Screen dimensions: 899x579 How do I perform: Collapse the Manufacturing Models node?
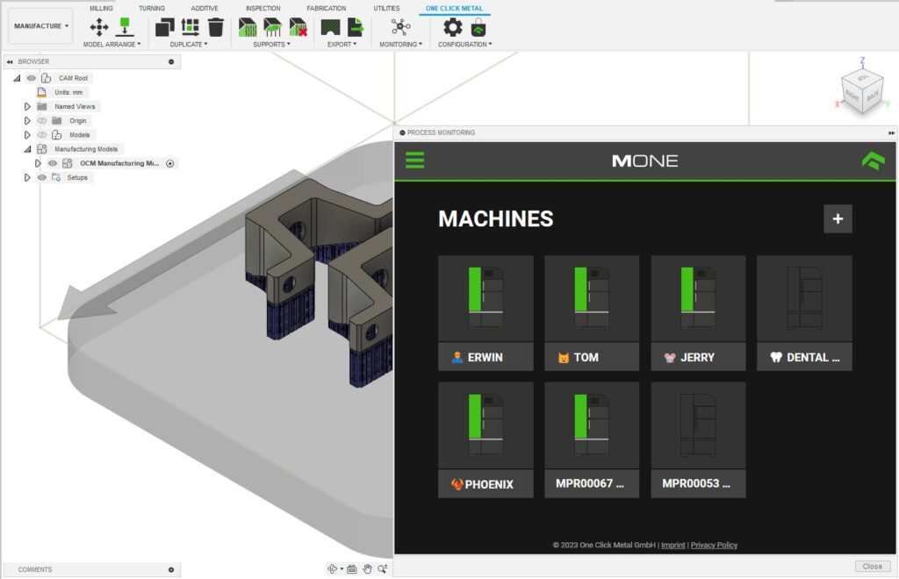(x=27, y=149)
